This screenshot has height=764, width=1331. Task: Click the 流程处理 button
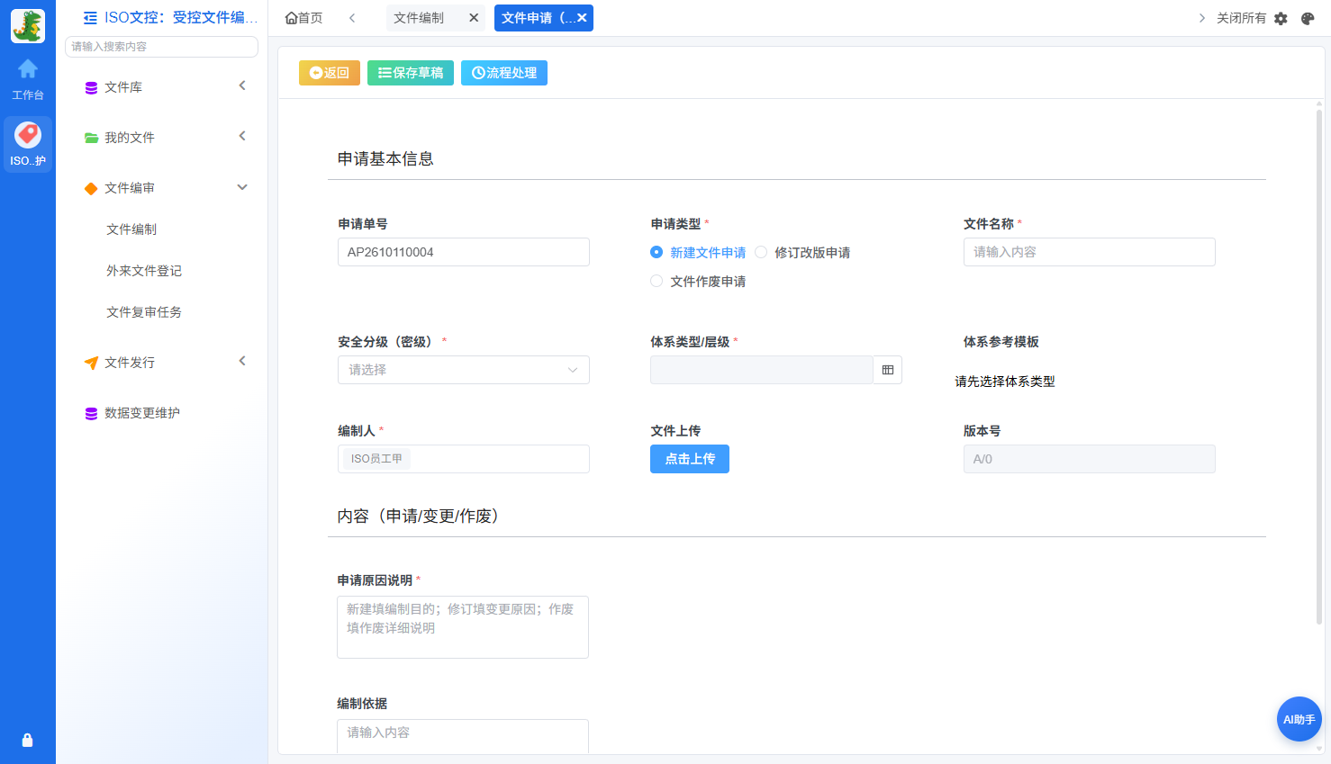click(x=504, y=73)
